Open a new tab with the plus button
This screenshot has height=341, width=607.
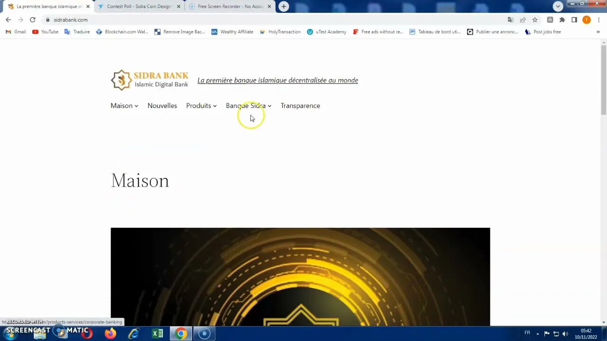point(284,6)
